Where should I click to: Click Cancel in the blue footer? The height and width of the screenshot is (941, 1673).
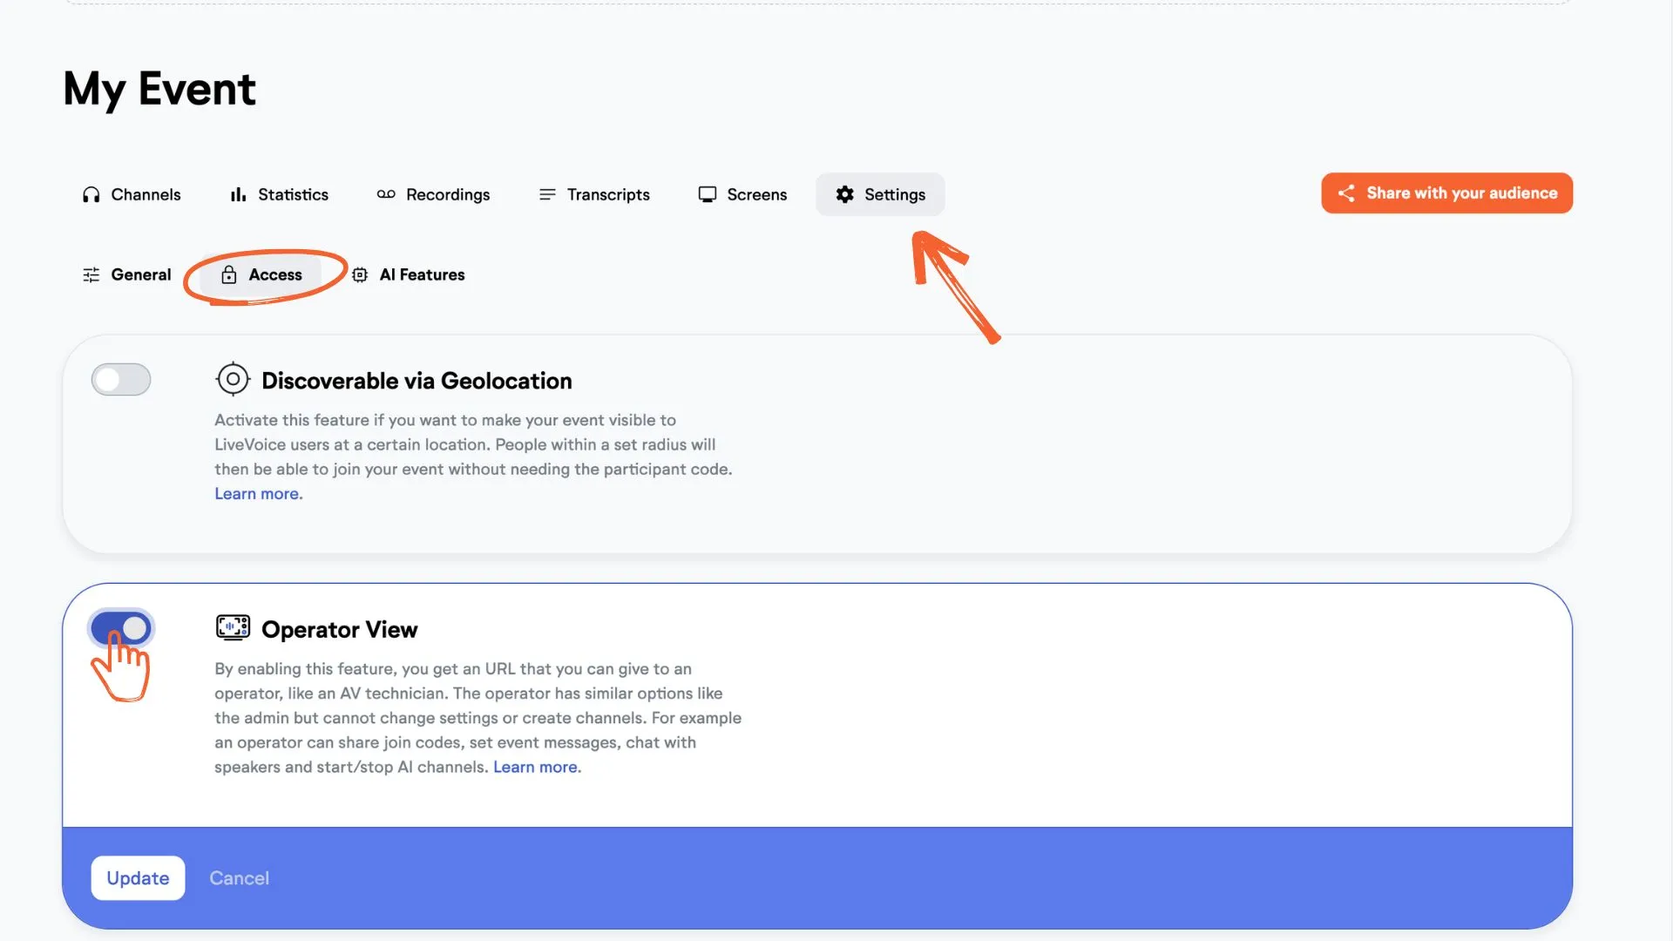click(x=239, y=878)
